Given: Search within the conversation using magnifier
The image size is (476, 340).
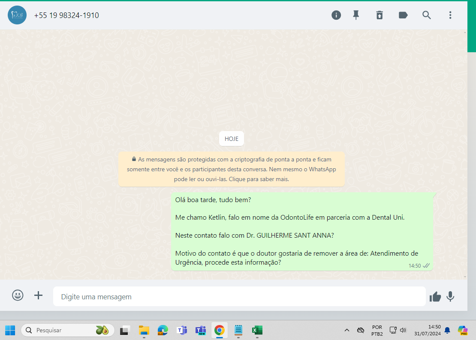Looking at the screenshot, I should (427, 15).
